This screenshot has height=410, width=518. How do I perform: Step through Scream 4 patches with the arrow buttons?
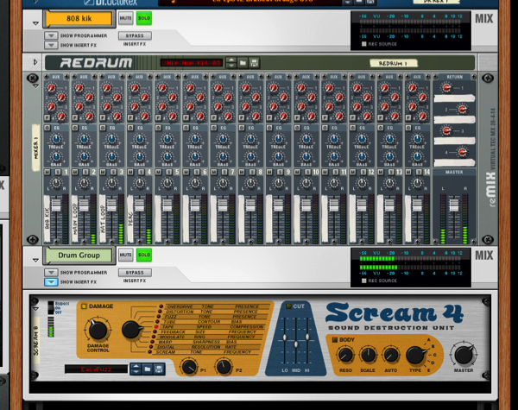point(136,369)
